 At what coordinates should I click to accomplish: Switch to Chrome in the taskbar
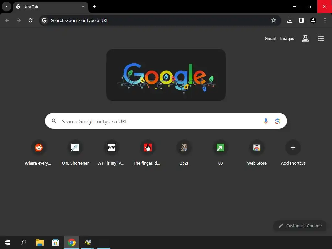(x=72, y=243)
